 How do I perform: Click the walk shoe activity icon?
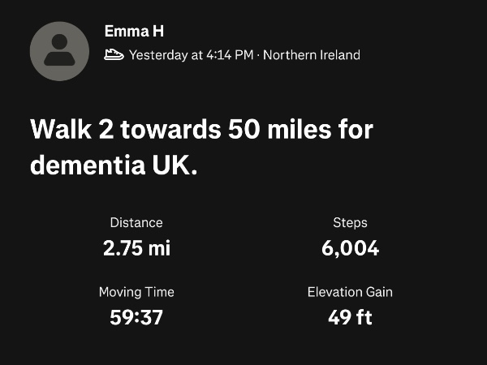point(114,55)
